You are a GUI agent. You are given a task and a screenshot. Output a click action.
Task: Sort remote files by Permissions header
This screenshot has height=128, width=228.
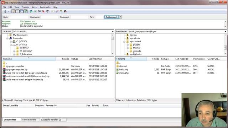pos(199,59)
